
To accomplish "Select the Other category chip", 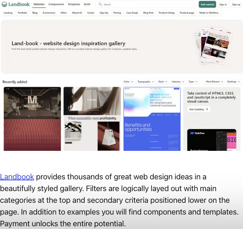I will point(64,13).
